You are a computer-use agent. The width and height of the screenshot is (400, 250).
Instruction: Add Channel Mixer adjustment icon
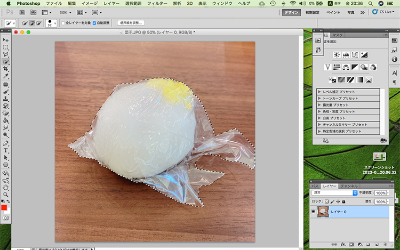(373, 67)
